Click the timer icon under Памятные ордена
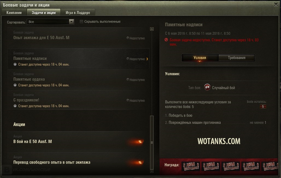Viewport: 281px width, 178px height. pyautogui.click(x=15, y=85)
